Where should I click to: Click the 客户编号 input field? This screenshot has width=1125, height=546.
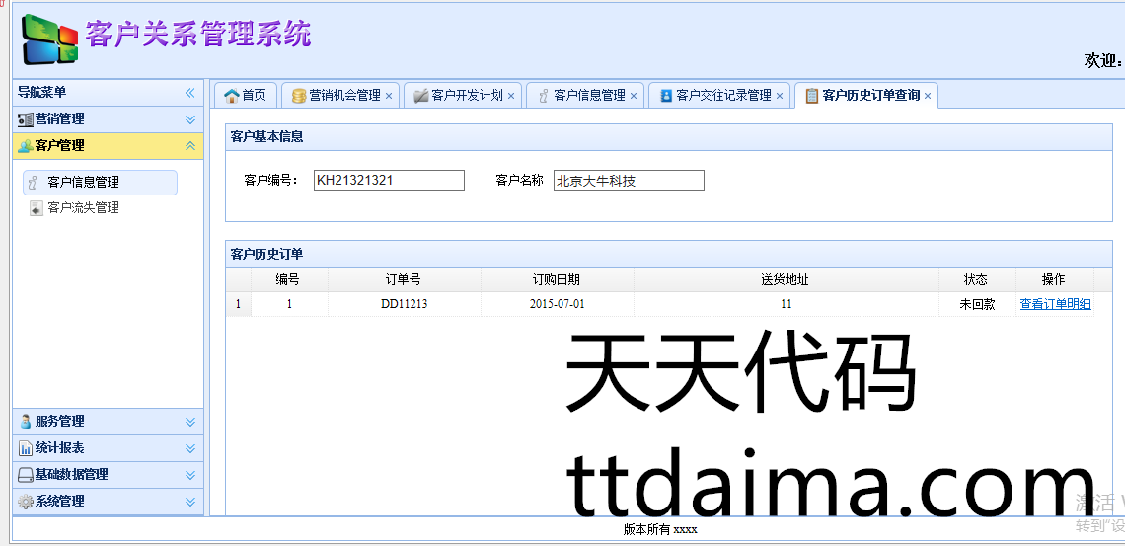[x=389, y=181]
